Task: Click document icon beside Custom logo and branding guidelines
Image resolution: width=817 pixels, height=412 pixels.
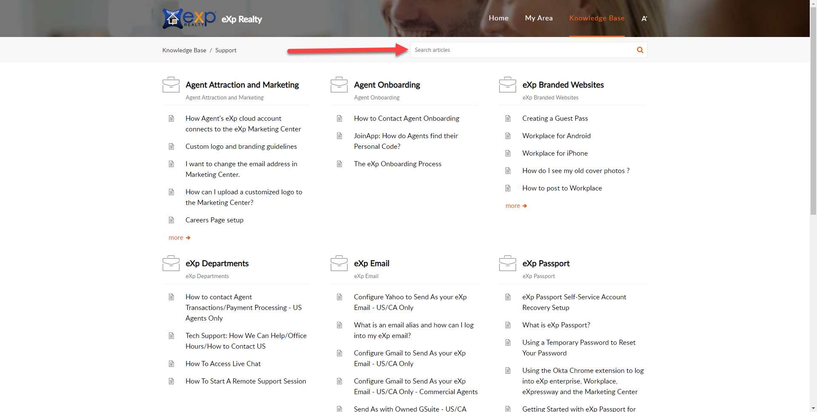Action: (171, 146)
